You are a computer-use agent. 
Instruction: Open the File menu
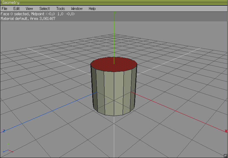point(4,8)
